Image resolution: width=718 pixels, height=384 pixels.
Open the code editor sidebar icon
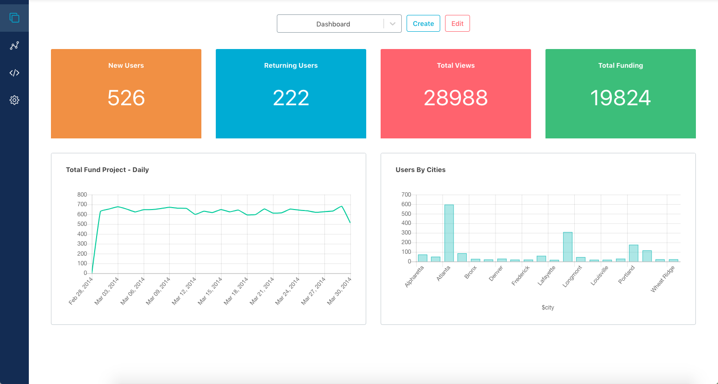[x=14, y=73]
